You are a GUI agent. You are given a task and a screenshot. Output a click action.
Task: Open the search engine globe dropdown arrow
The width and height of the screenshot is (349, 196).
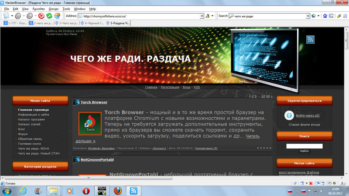(318, 16)
